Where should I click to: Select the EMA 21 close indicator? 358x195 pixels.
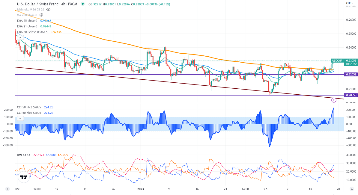(x=26, y=26)
